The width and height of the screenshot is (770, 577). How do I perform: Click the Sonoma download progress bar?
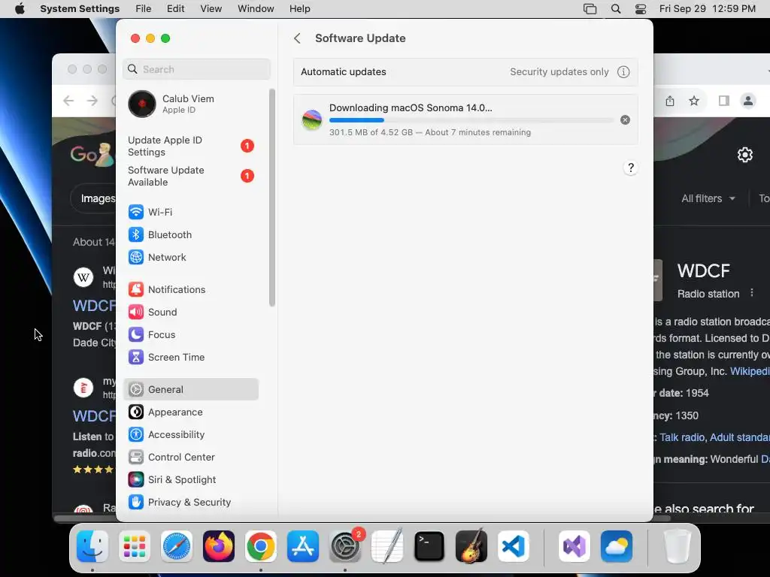[471, 120]
